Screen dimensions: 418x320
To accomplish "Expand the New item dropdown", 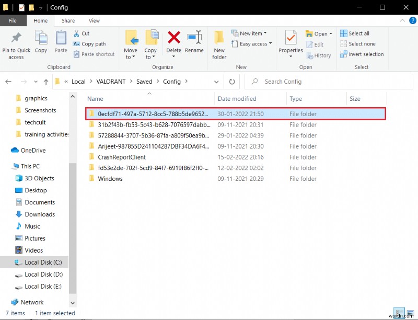I will click(x=265, y=33).
